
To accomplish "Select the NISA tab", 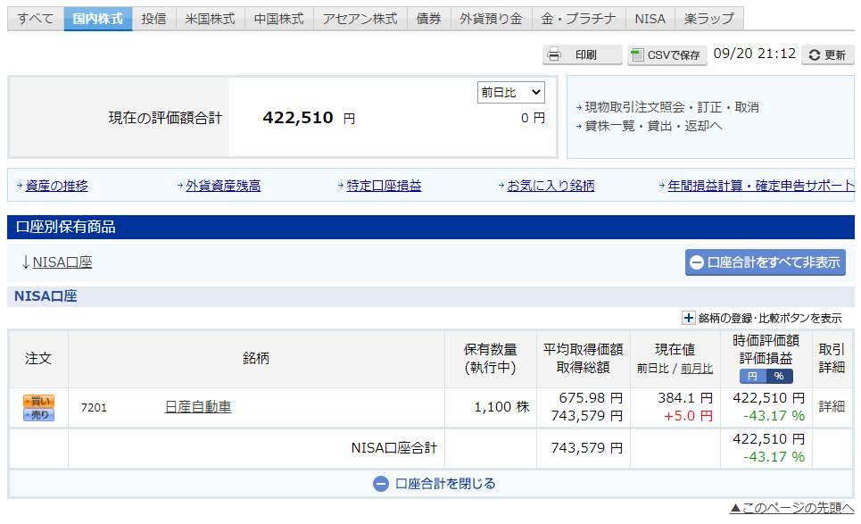I will (x=650, y=19).
